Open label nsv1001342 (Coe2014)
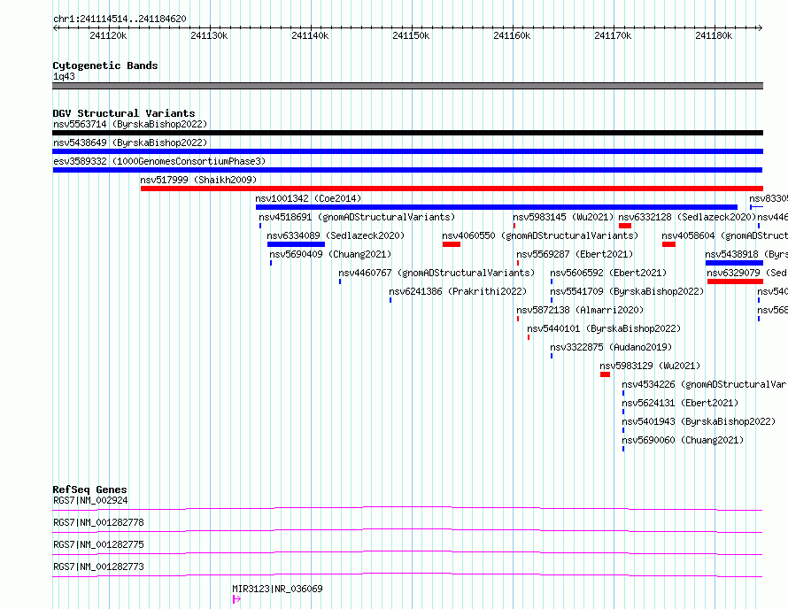This screenshot has width=788, height=609. point(309,198)
